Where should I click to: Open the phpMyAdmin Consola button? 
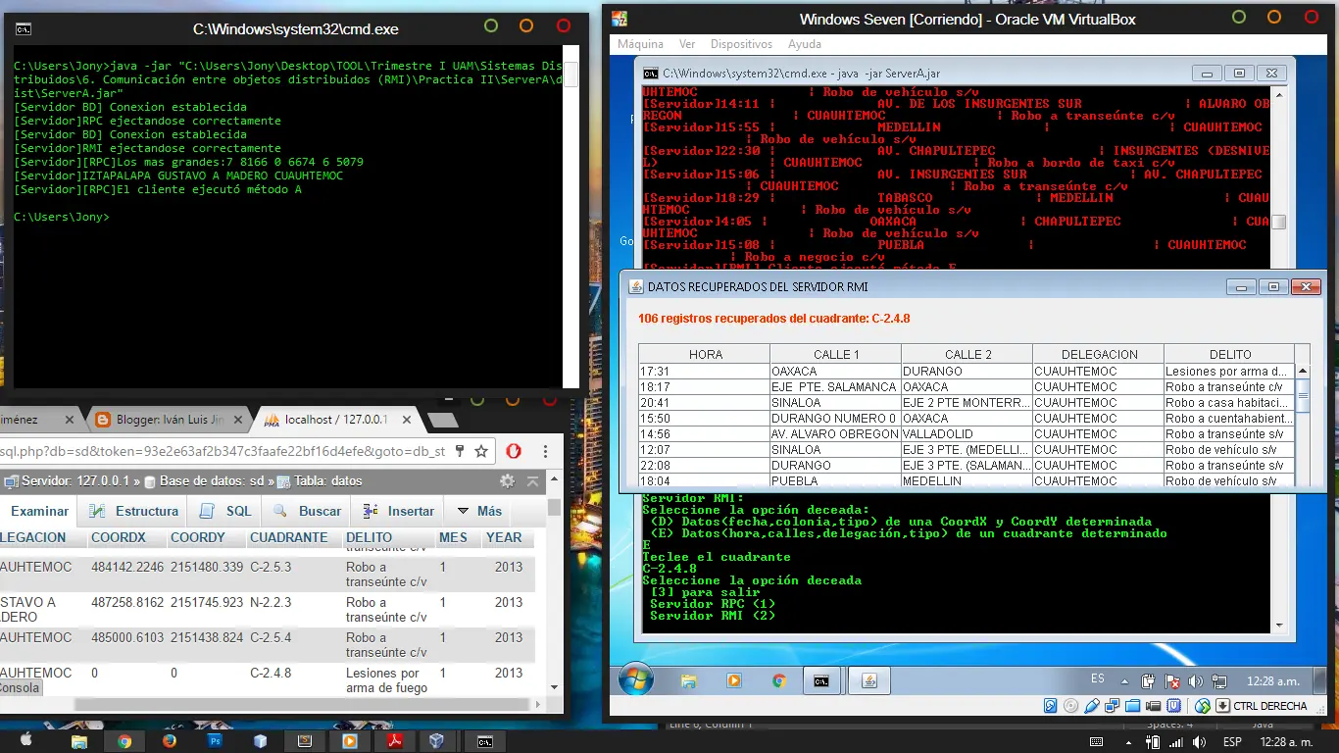click(20, 687)
